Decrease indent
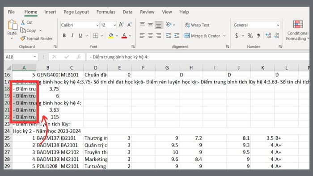This screenshot has height=176, width=313. tap(169, 36)
